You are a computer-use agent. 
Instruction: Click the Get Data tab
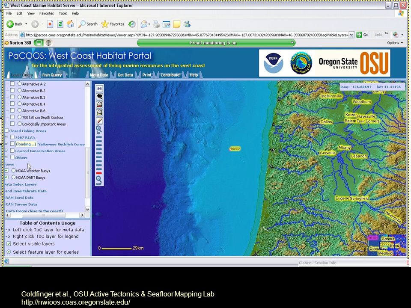click(125, 75)
